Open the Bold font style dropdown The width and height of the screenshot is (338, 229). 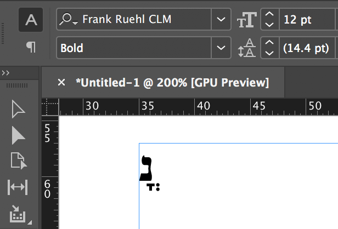point(221,48)
